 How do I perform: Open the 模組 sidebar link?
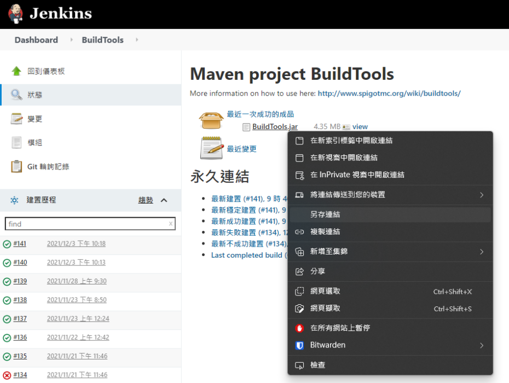(34, 142)
